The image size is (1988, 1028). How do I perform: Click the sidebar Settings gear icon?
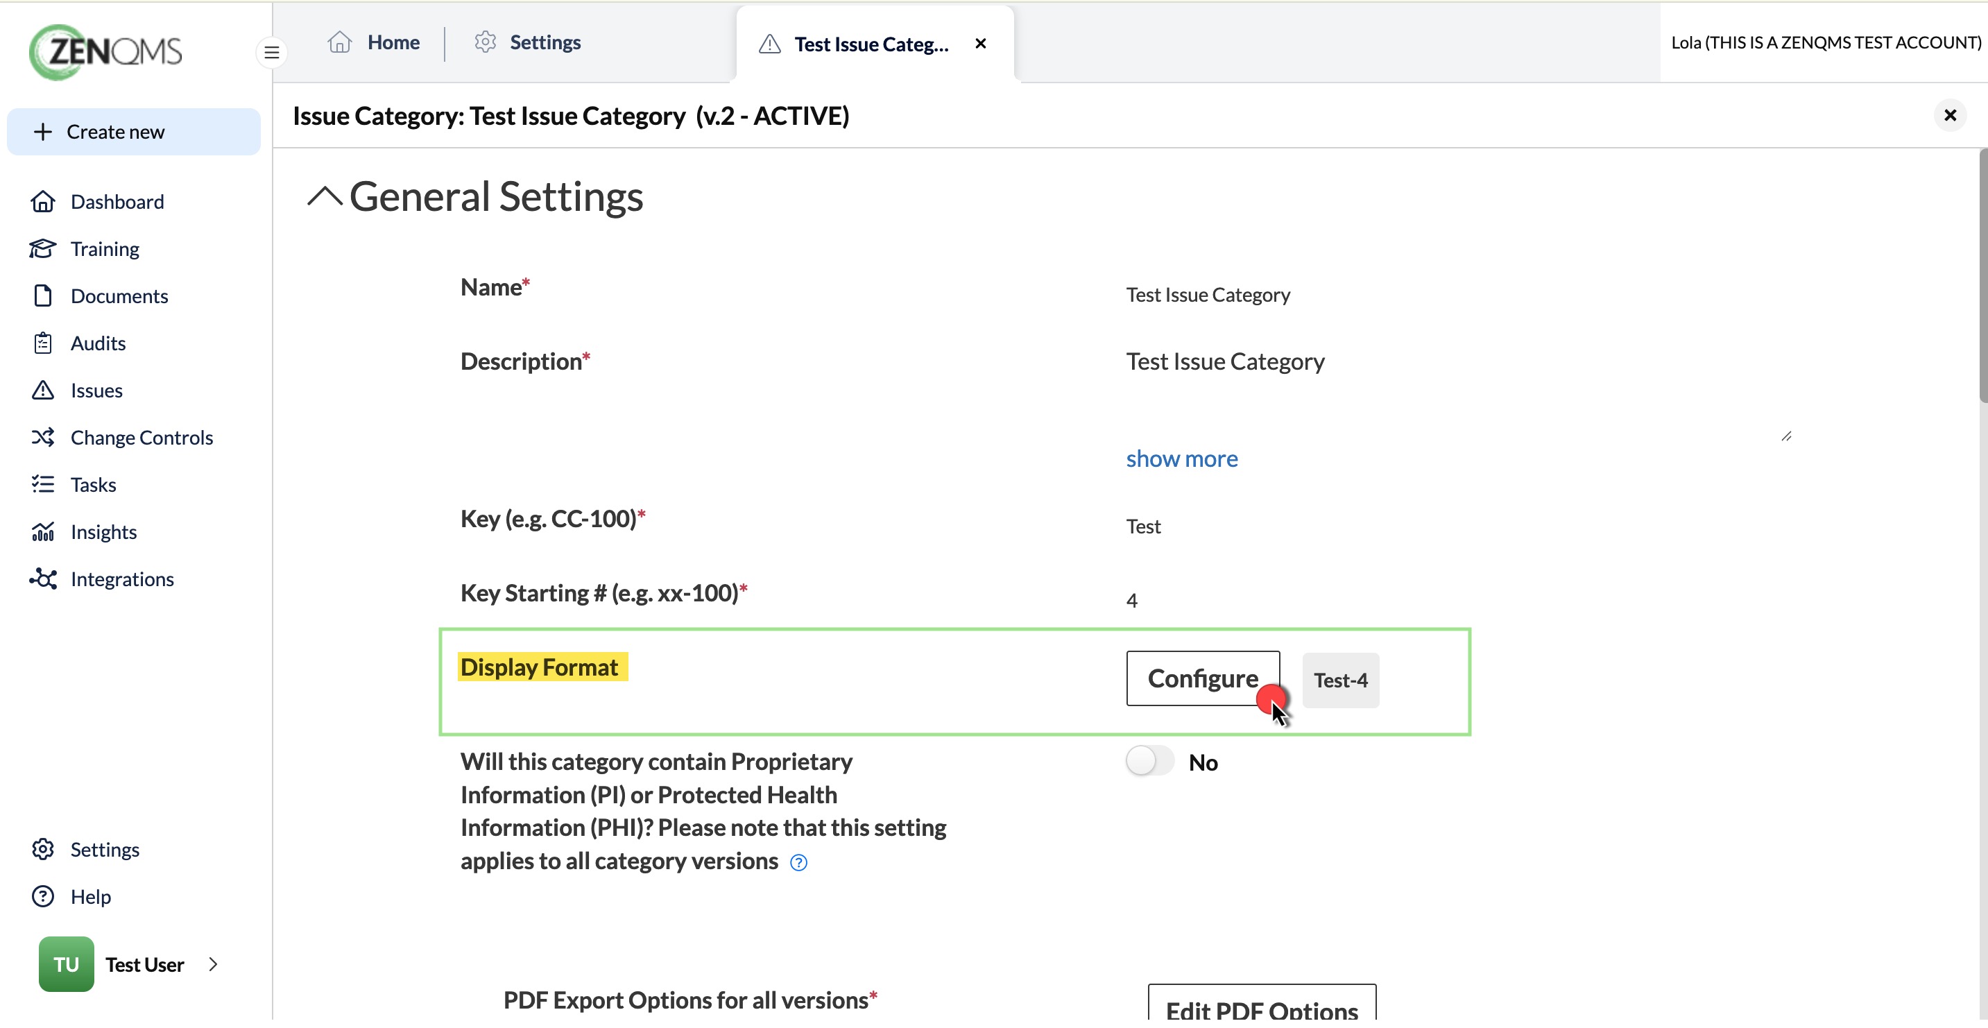click(43, 850)
